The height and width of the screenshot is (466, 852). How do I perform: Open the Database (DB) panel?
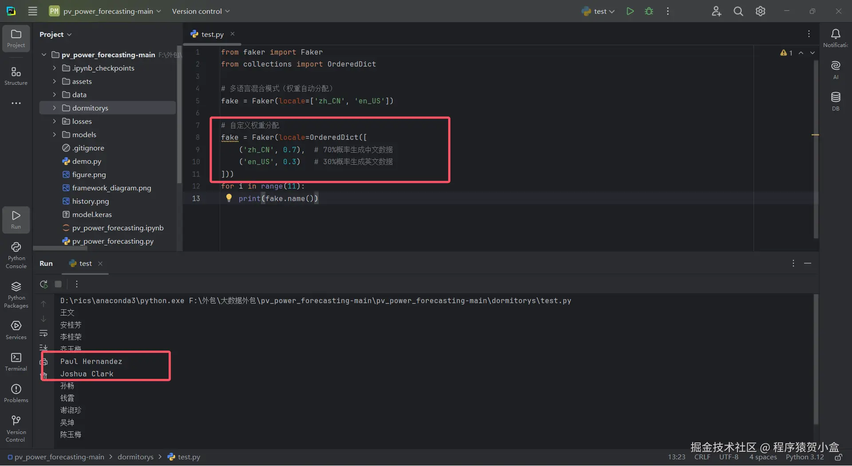pos(836,101)
